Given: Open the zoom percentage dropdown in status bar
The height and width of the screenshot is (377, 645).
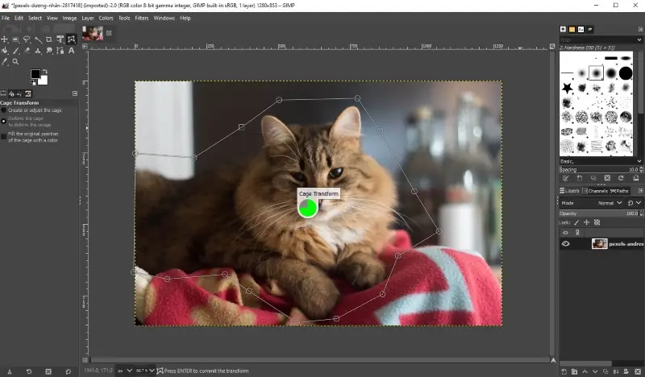Looking at the screenshot, I should tap(144, 371).
